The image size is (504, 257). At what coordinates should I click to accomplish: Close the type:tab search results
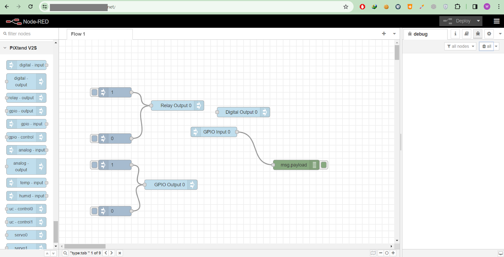(x=120, y=253)
